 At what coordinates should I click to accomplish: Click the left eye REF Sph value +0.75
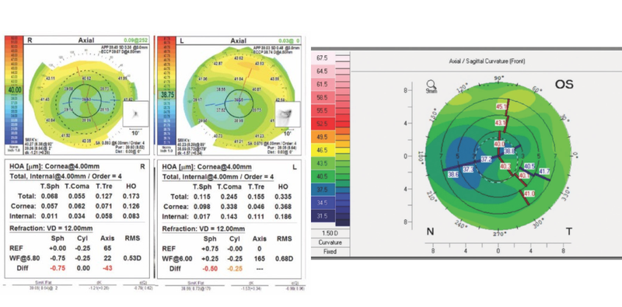210,249
